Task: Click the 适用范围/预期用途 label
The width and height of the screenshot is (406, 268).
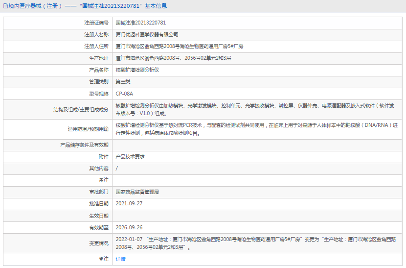Action: pyautogui.click(x=88, y=129)
